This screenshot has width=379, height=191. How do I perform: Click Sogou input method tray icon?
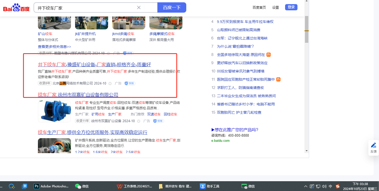338,186
